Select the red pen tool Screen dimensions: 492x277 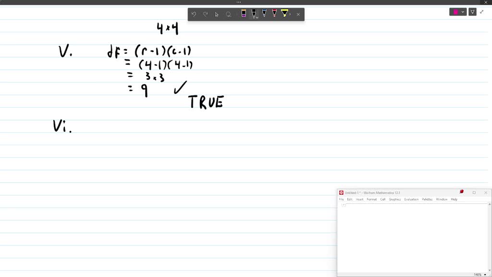274,14
